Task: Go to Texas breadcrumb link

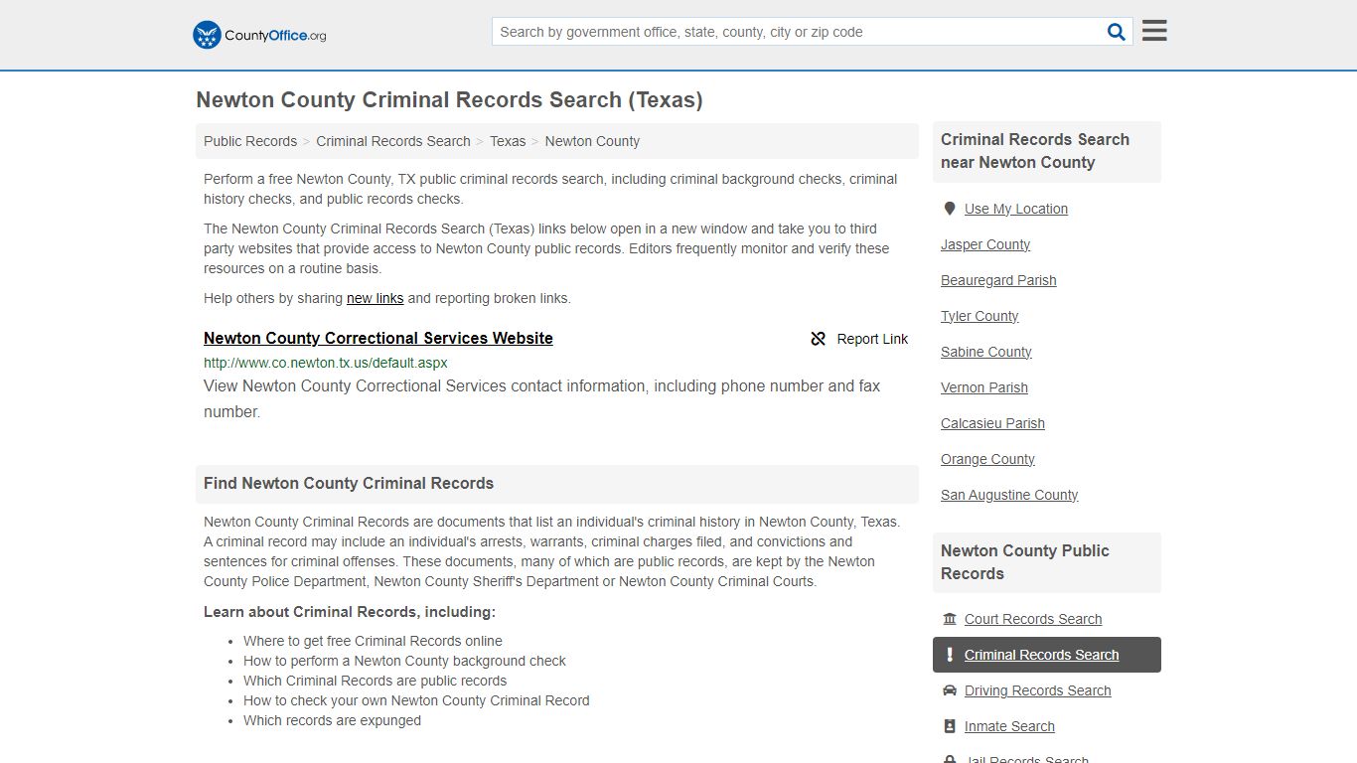Action: click(x=508, y=141)
